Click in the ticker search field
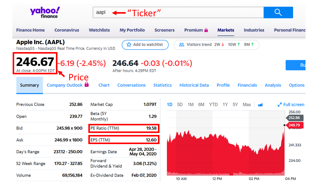Viewport: 324px width, 182px height. coord(178,12)
